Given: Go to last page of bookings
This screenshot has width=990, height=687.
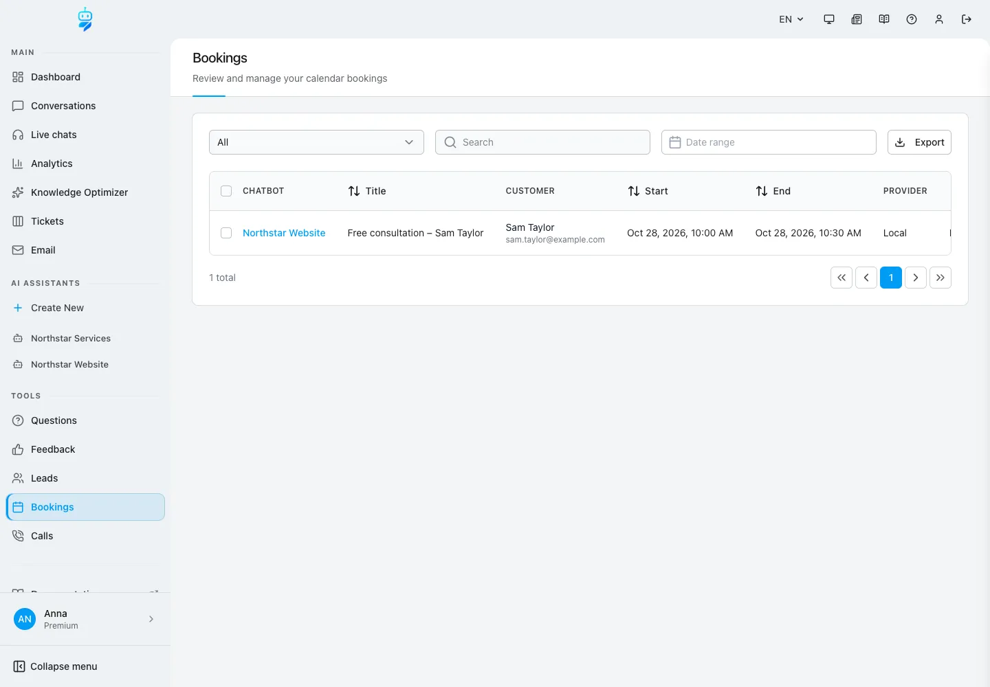Looking at the screenshot, I should (940, 278).
